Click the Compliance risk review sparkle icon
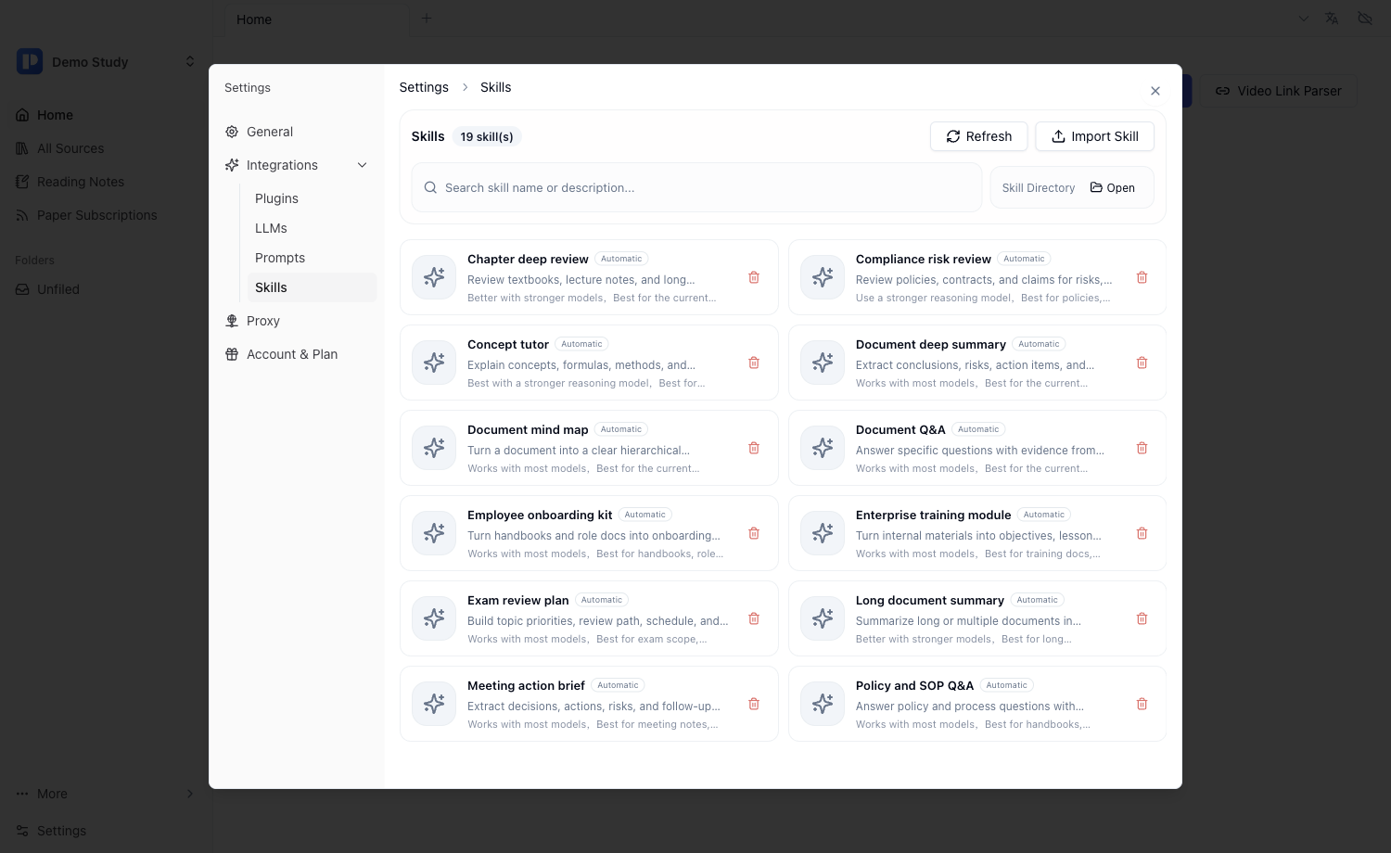 coord(823,277)
